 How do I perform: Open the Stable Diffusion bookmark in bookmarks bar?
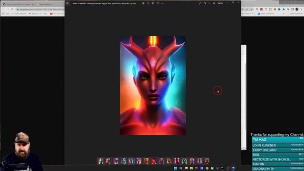(x=19, y=14)
